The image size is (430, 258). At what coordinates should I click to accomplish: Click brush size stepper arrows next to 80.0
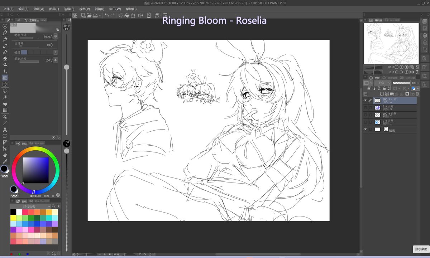click(51, 36)
